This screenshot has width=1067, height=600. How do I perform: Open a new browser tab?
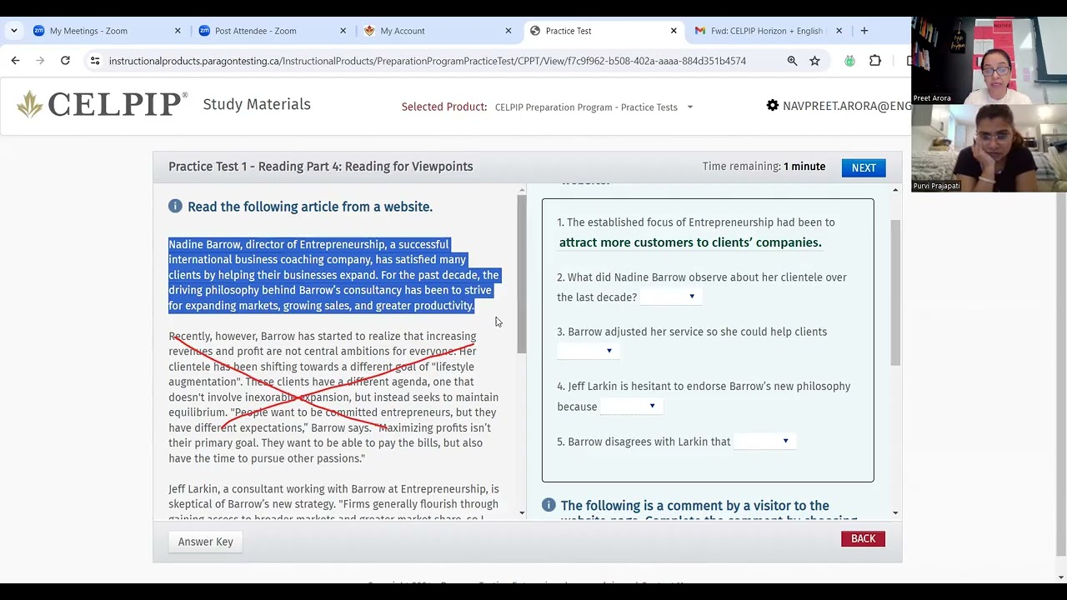(864, 31)
